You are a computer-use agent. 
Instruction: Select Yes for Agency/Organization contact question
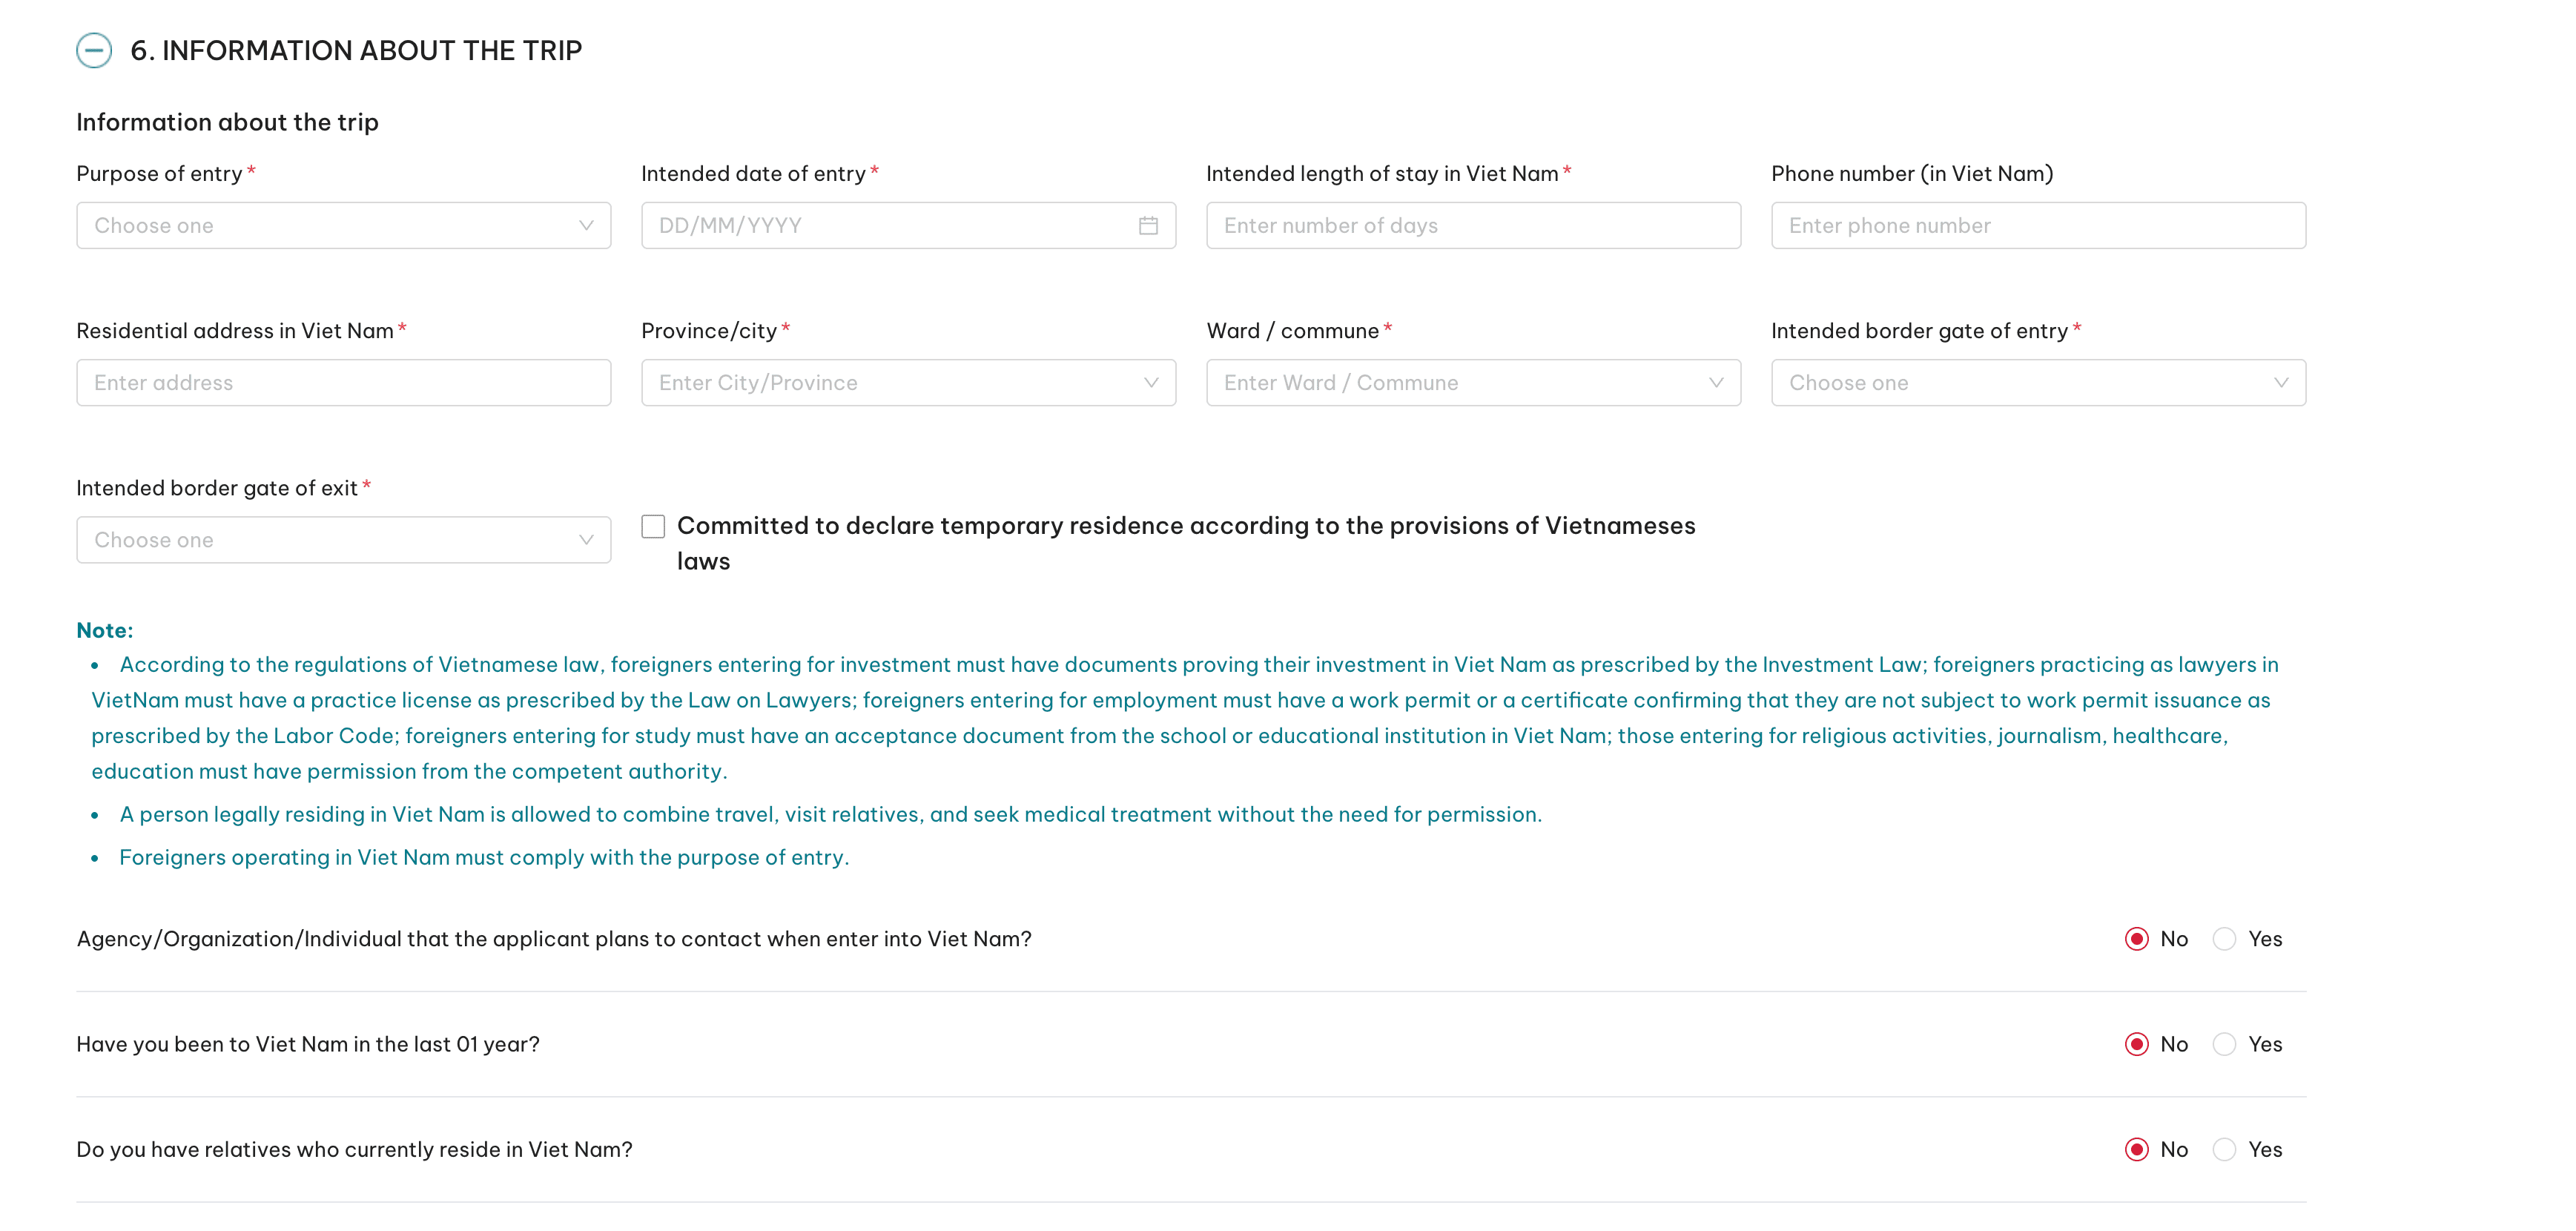click(2224, 939)
